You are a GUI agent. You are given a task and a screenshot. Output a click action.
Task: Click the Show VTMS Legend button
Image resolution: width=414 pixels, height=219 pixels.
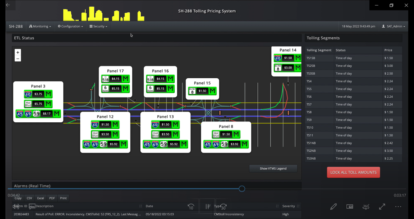tap(273, 169)
